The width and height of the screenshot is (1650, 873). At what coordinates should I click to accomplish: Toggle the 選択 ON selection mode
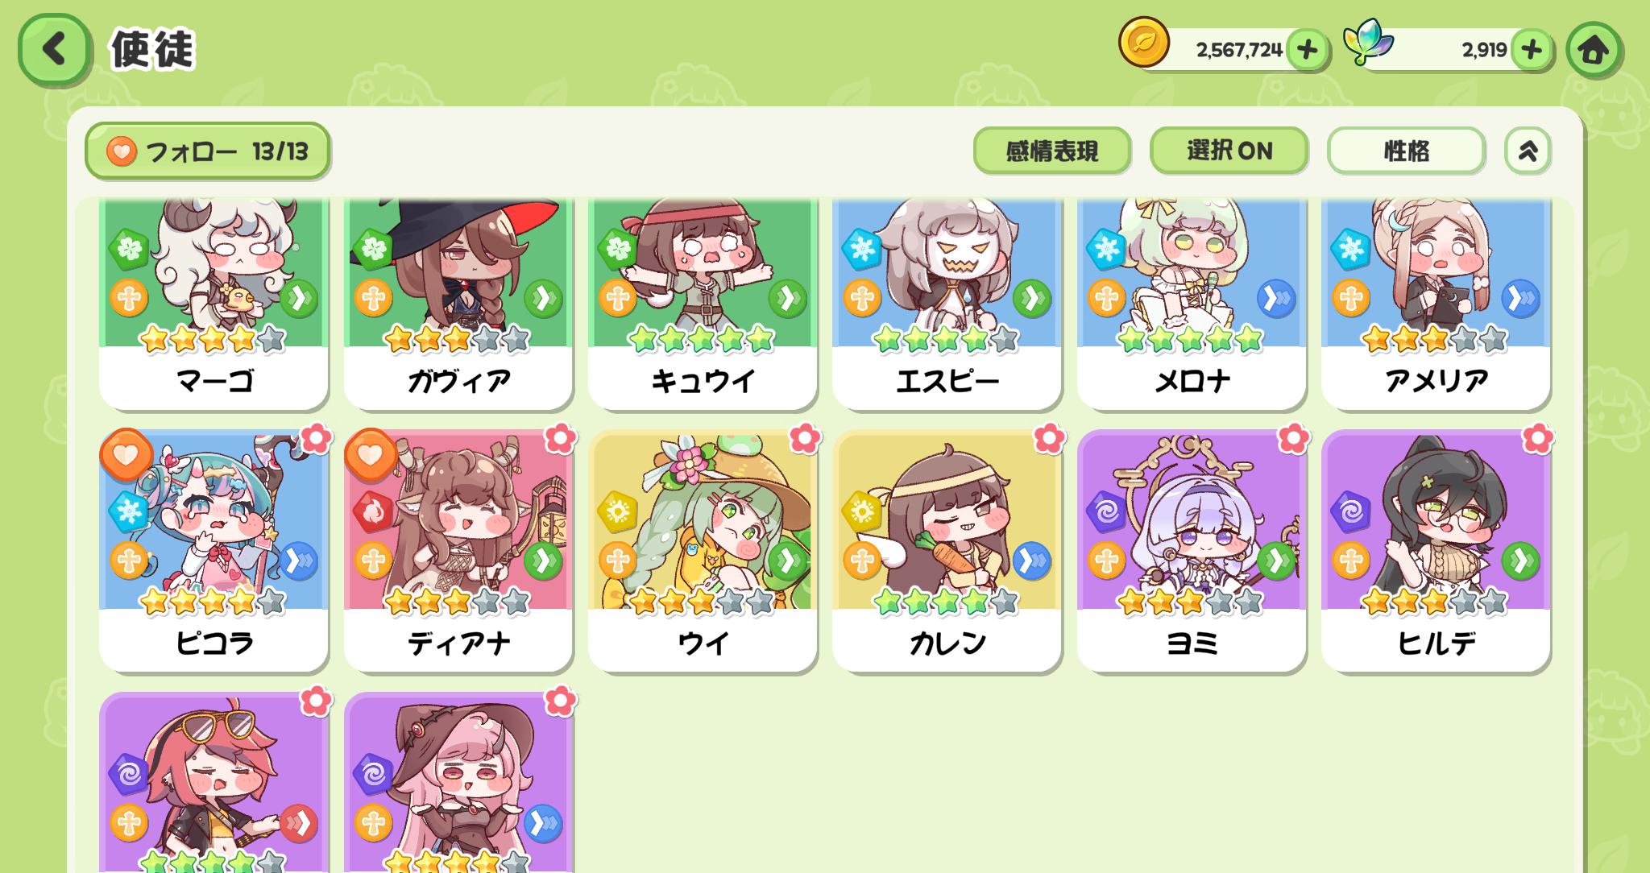pyautogui.click(x=1229, y=151)
